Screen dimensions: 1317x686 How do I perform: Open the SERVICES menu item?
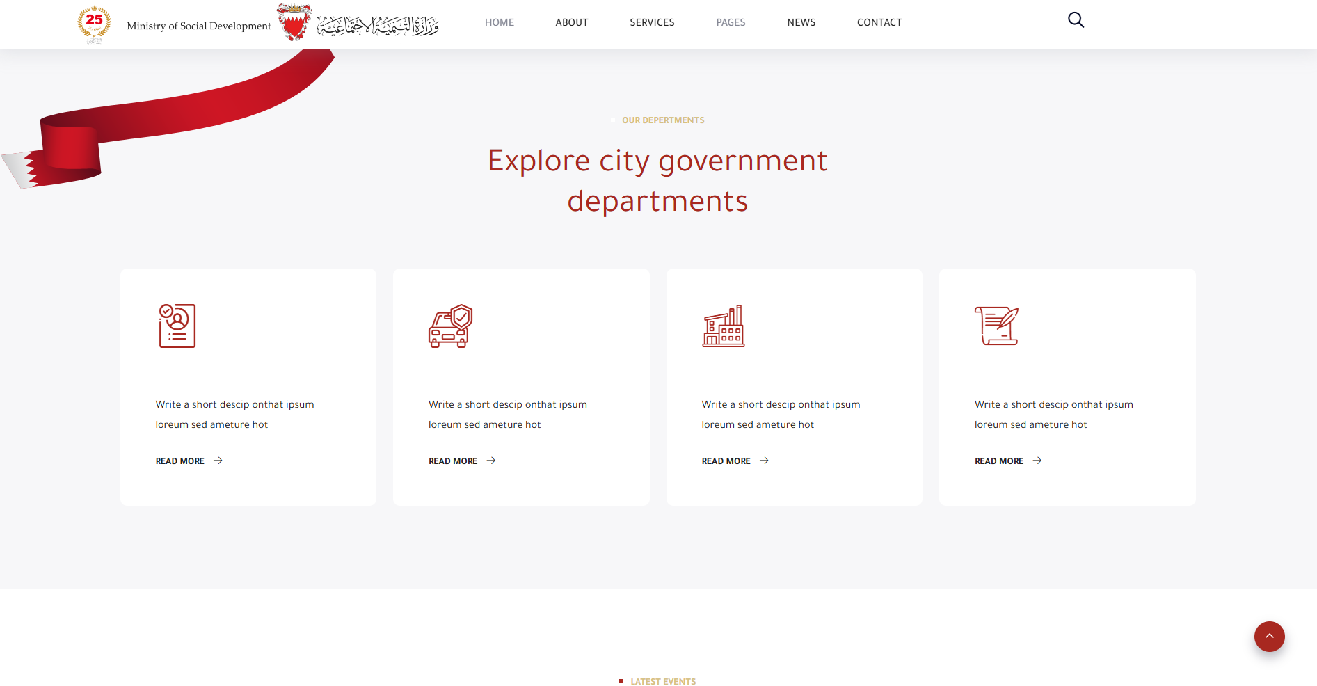tap(652, 22)
